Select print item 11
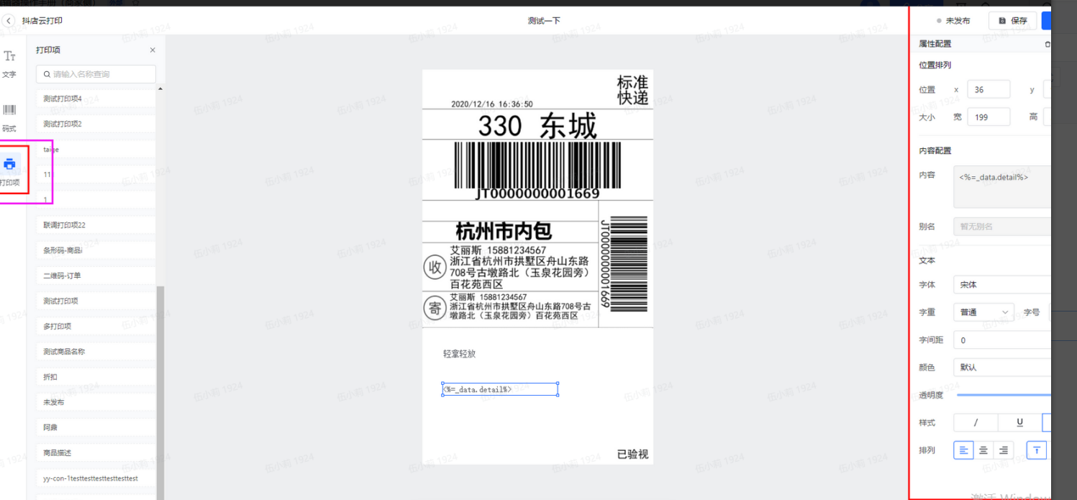The image size is (1077, 500). pos(96,175)
